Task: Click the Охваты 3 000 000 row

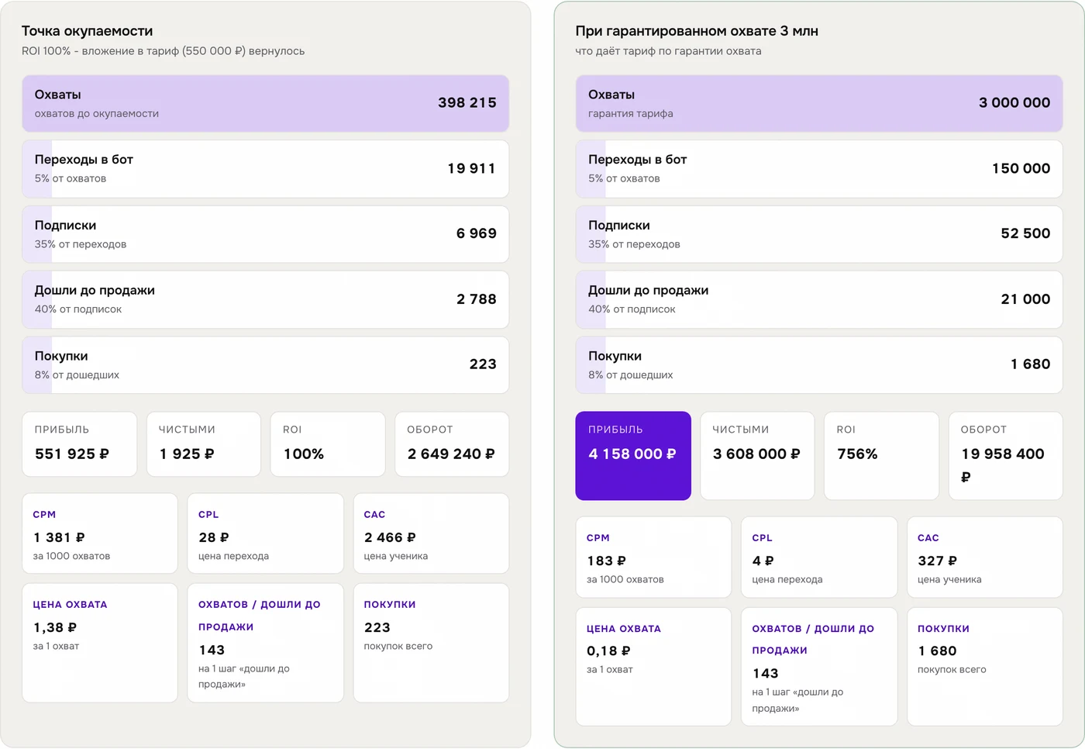Action: (x=819, y=103)
